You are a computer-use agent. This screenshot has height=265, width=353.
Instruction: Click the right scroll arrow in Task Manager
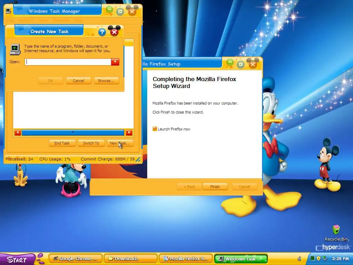click(129, 132)
